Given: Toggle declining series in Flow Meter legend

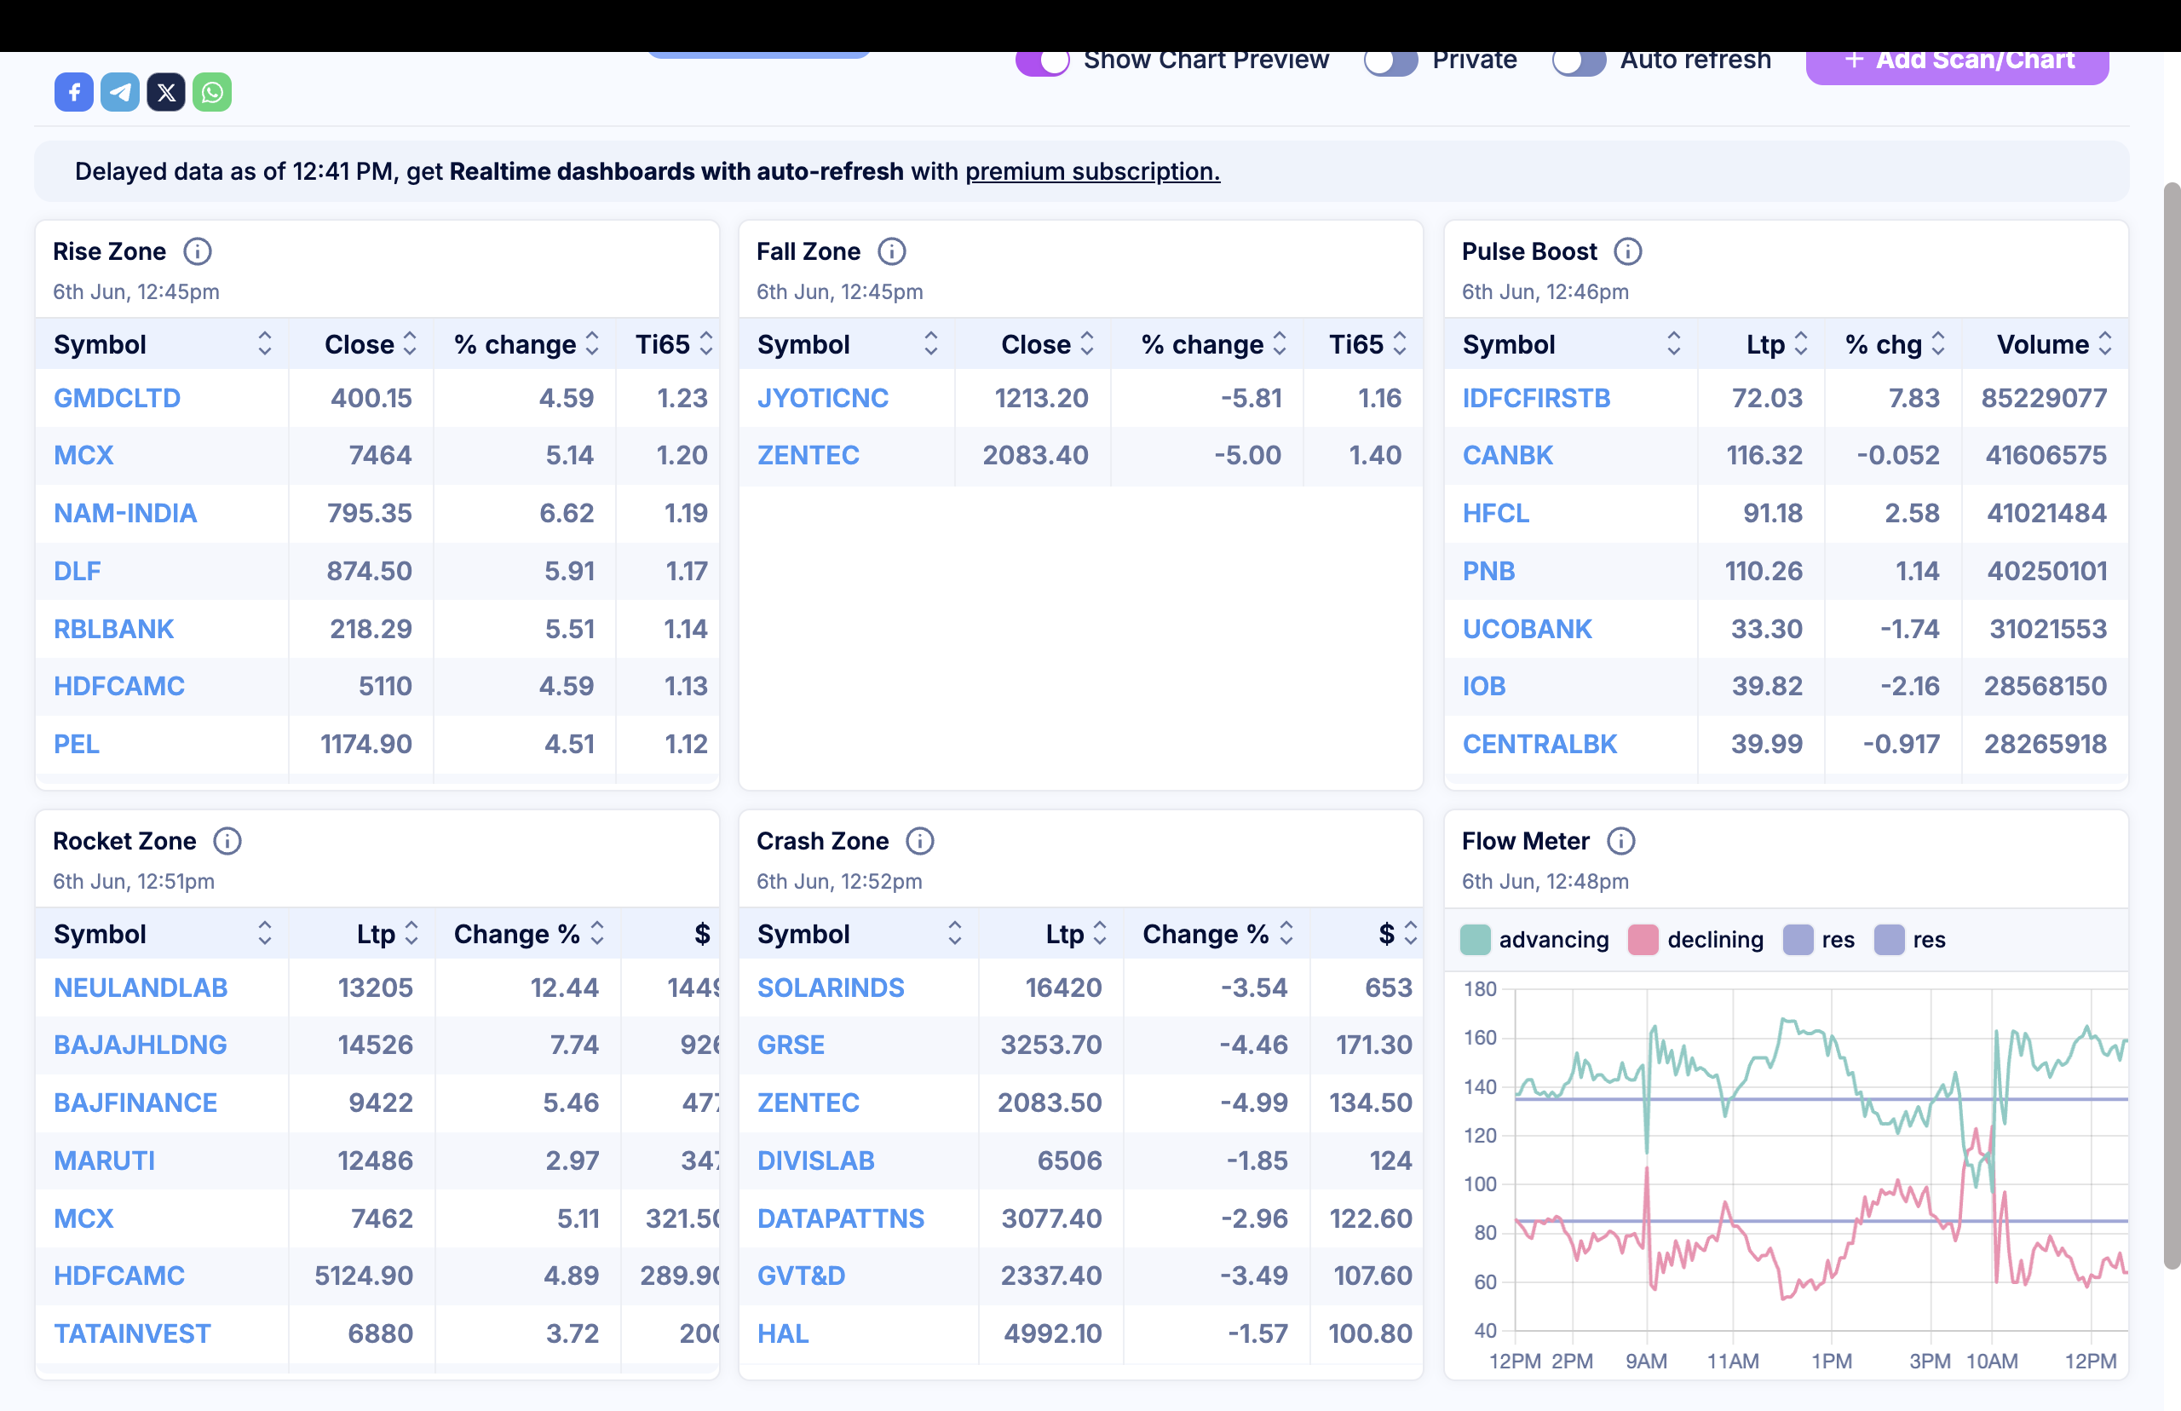Looking at the screenshot, I should (1695, 940).
